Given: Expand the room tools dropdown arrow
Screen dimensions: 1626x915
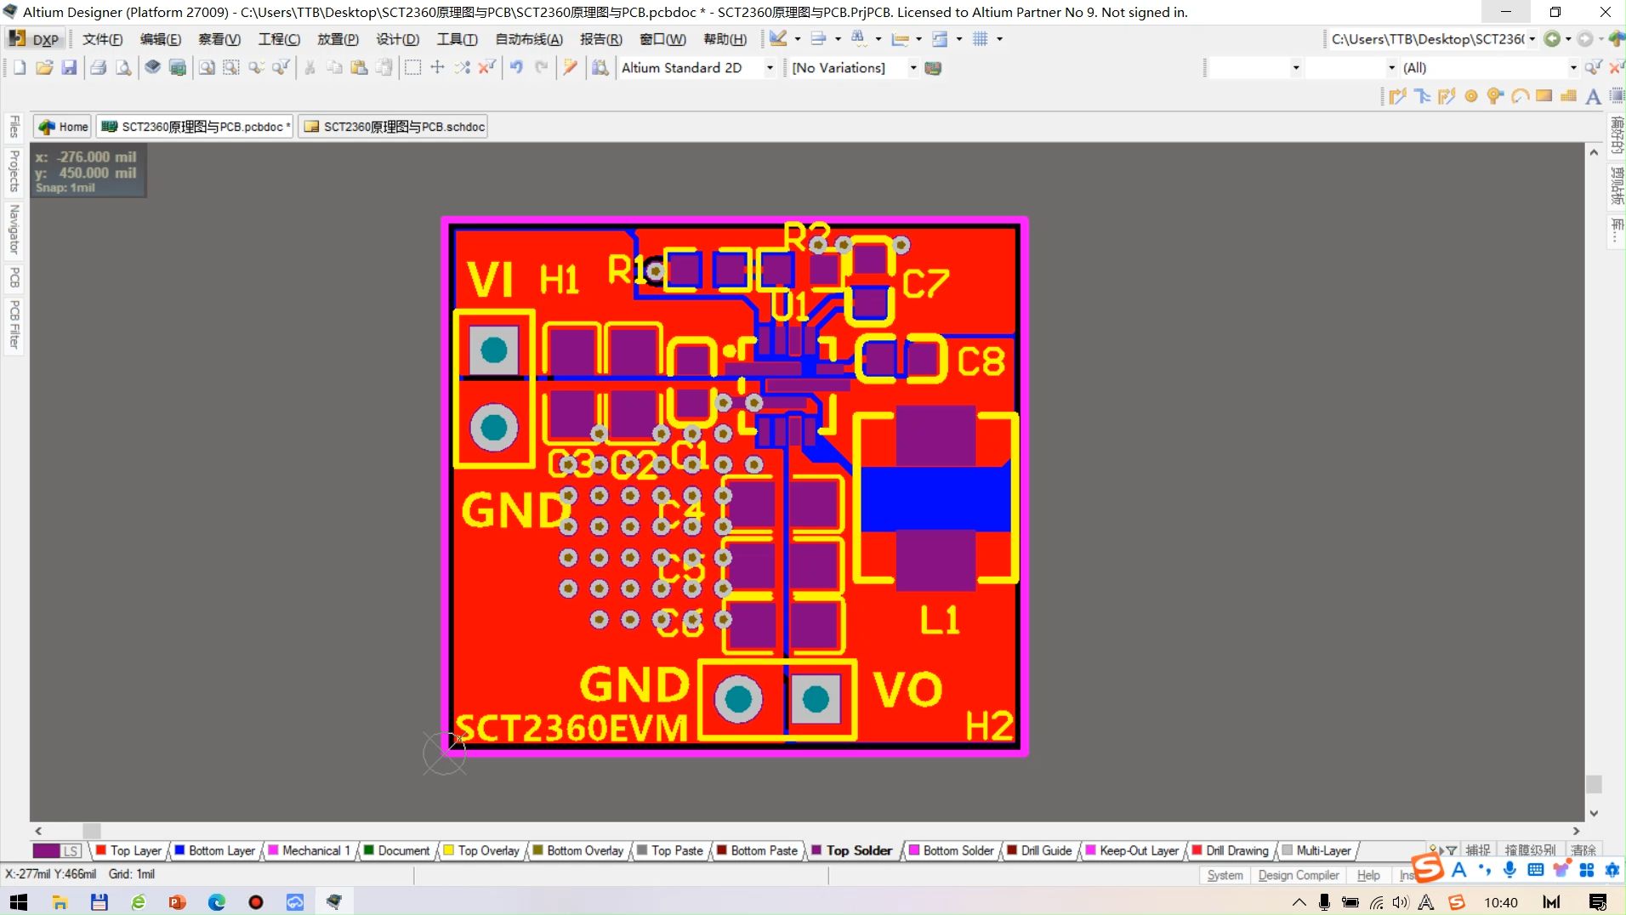Looking at the screenshot, I should click(959, 39).
